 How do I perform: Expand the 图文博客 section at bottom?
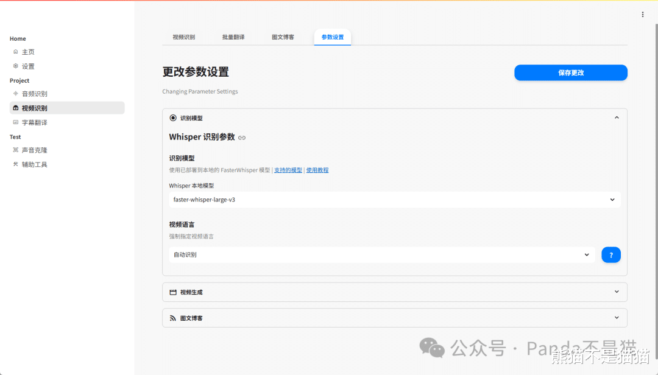pos(394,318)
